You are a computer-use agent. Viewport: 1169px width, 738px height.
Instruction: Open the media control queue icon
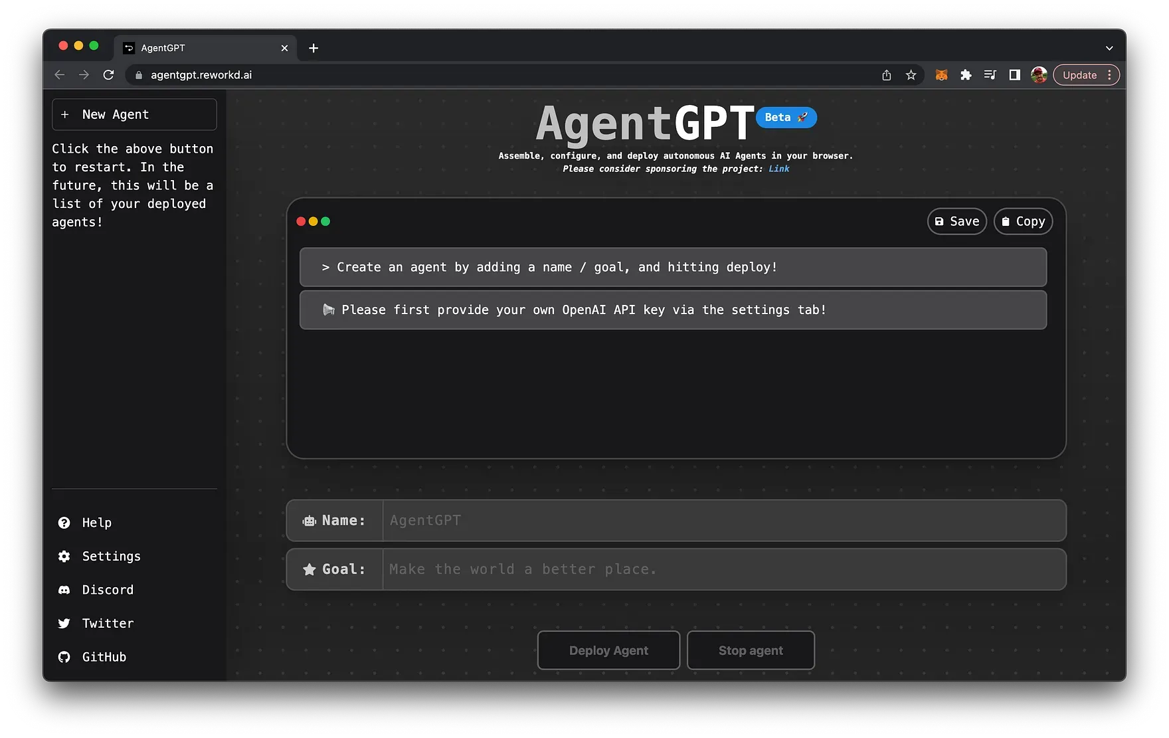click(x=990, y=75)
